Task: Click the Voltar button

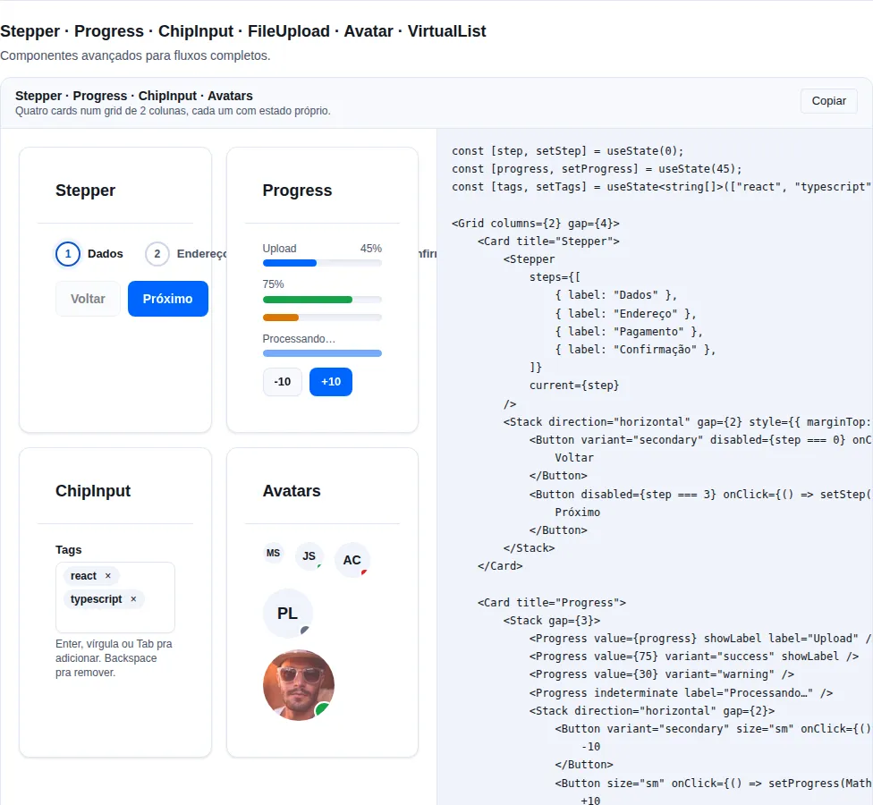Action: 88,299
